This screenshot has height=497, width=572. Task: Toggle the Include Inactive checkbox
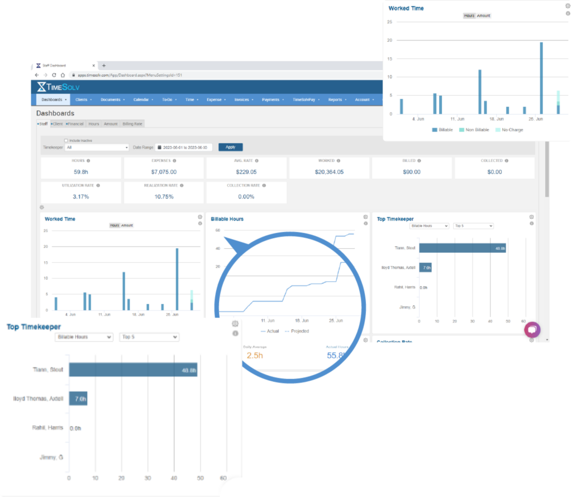click(x=66, y=140)
